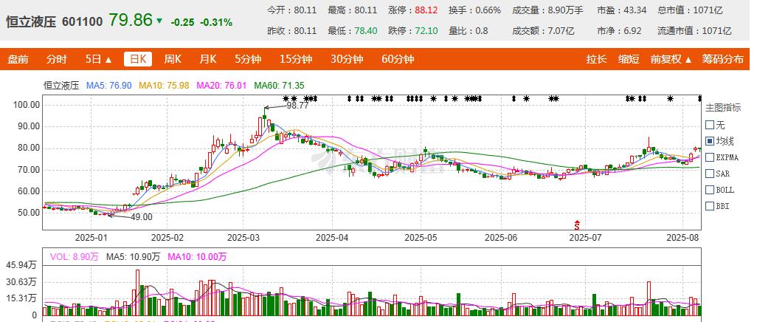Click the MA20: 76.01 legend
The height and width of the screenshot is (322, 757).
pos(221,86)
